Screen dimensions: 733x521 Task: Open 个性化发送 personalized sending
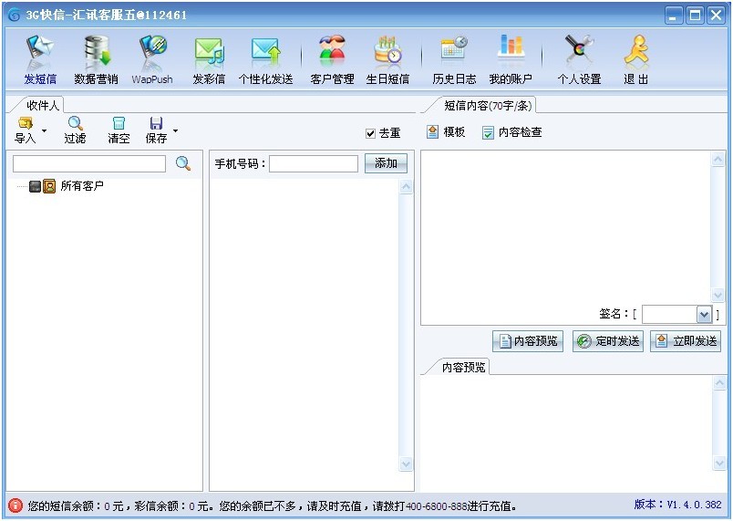click(x=265, y=60)
